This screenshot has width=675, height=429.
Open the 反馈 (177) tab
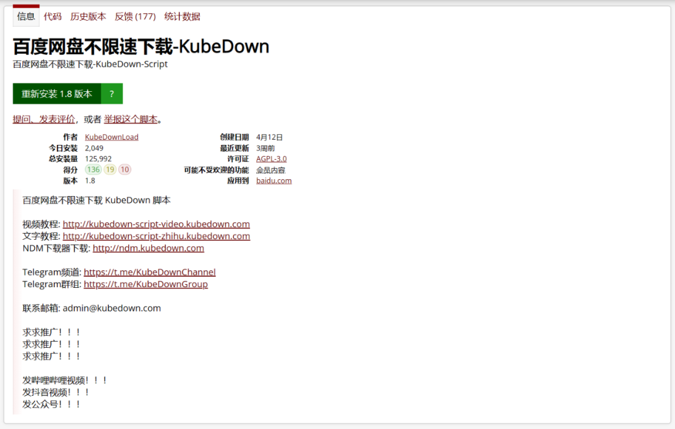pyautogui.click(x=135, y=16)
